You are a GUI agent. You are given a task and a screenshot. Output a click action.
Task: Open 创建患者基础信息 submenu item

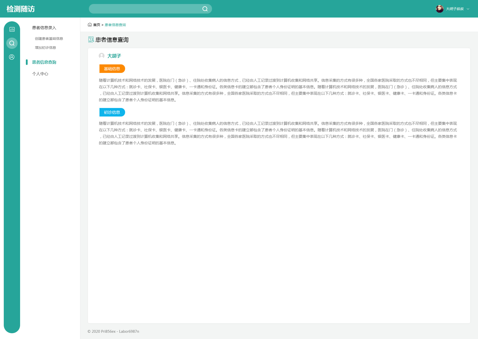[49, 39]
